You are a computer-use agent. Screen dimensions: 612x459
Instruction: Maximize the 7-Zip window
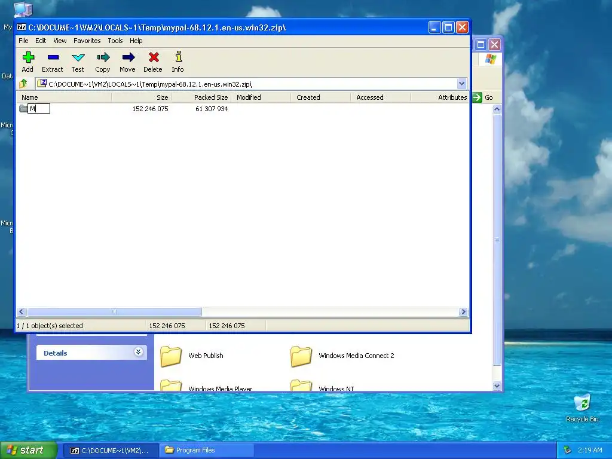pyautogui.click(x=448, y=27)
